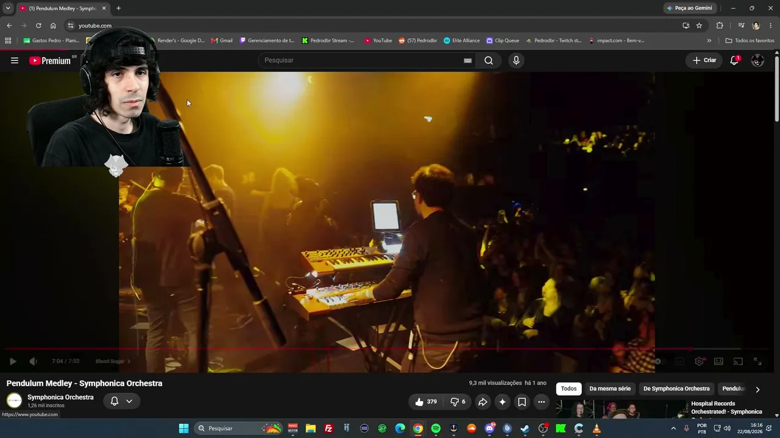Show next filter chips with arrow
Viewport: 780px width, 438px height.
pos(757,389)
